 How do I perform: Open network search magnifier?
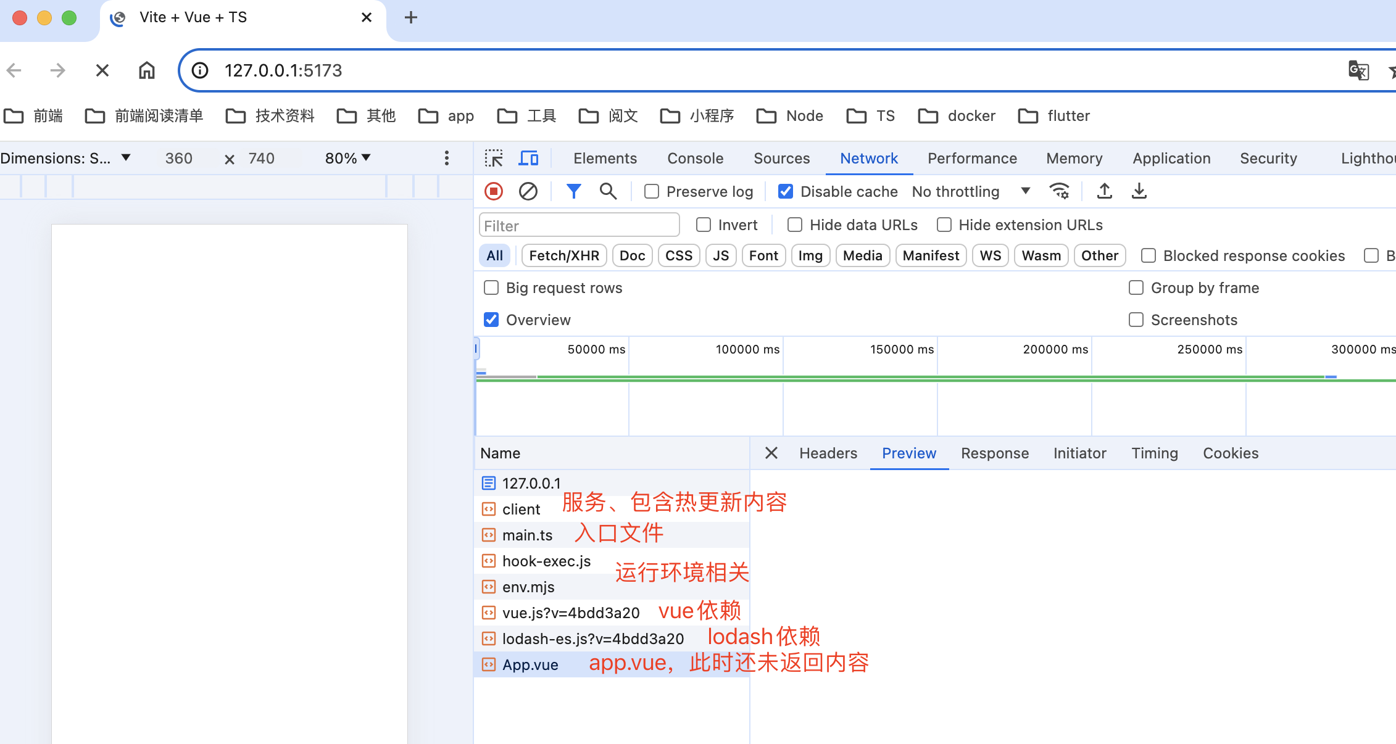(608, 191)
